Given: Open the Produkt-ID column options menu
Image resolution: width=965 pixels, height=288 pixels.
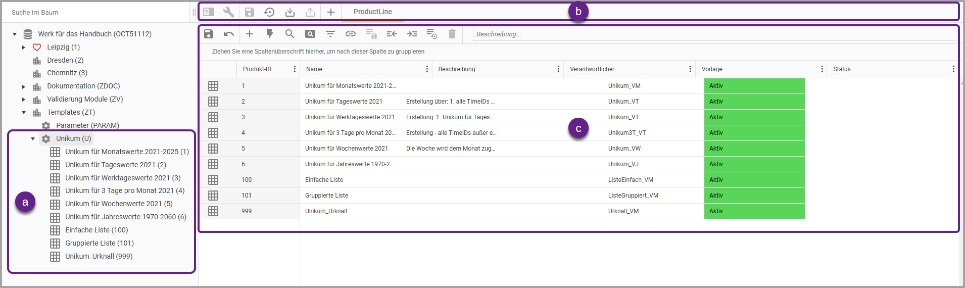Looking at the screenshot, I should coord(295,69).
